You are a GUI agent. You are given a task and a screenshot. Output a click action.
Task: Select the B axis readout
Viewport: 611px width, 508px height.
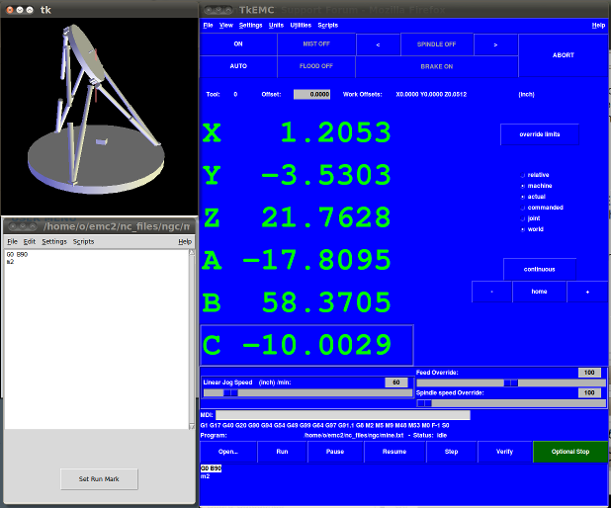(306, 302)
